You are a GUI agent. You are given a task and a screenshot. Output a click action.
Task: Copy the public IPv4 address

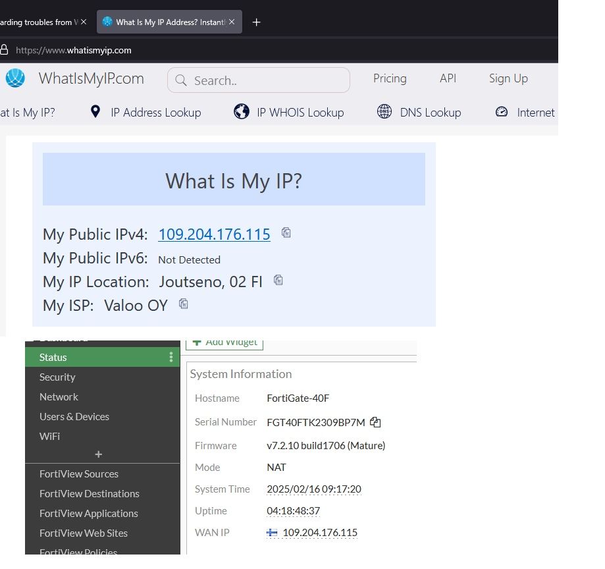tap(286, 232)
